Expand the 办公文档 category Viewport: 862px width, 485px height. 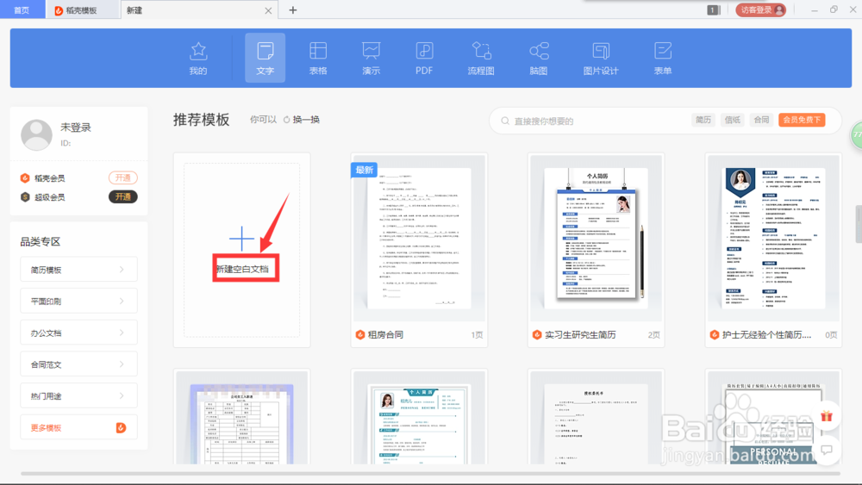pos(78,333)
